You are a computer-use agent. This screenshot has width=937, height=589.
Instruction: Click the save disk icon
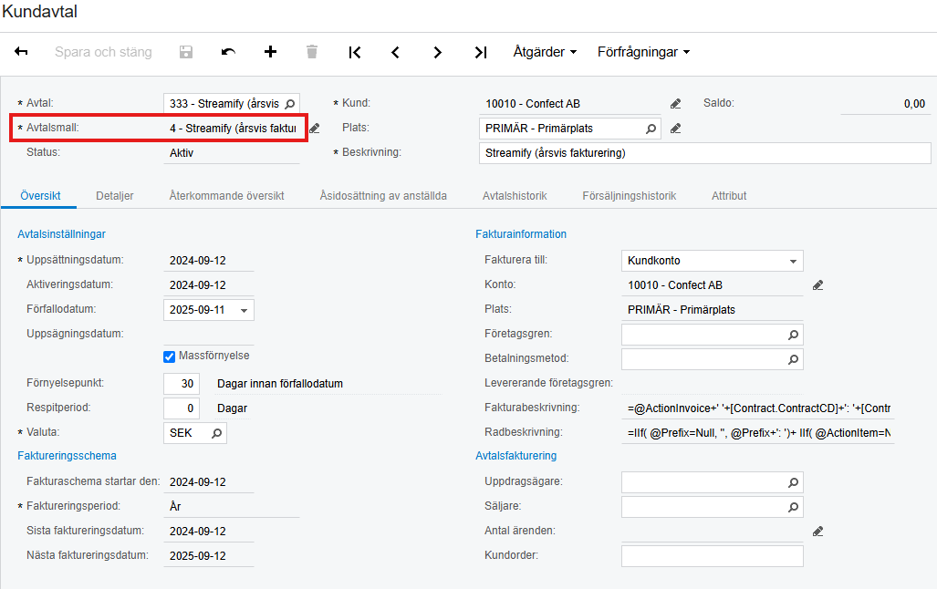click(186, 52)
